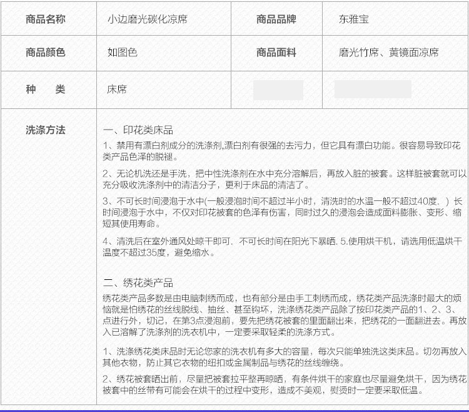
Task: Click the 种类 row label
Action: [x=45, y=90]
